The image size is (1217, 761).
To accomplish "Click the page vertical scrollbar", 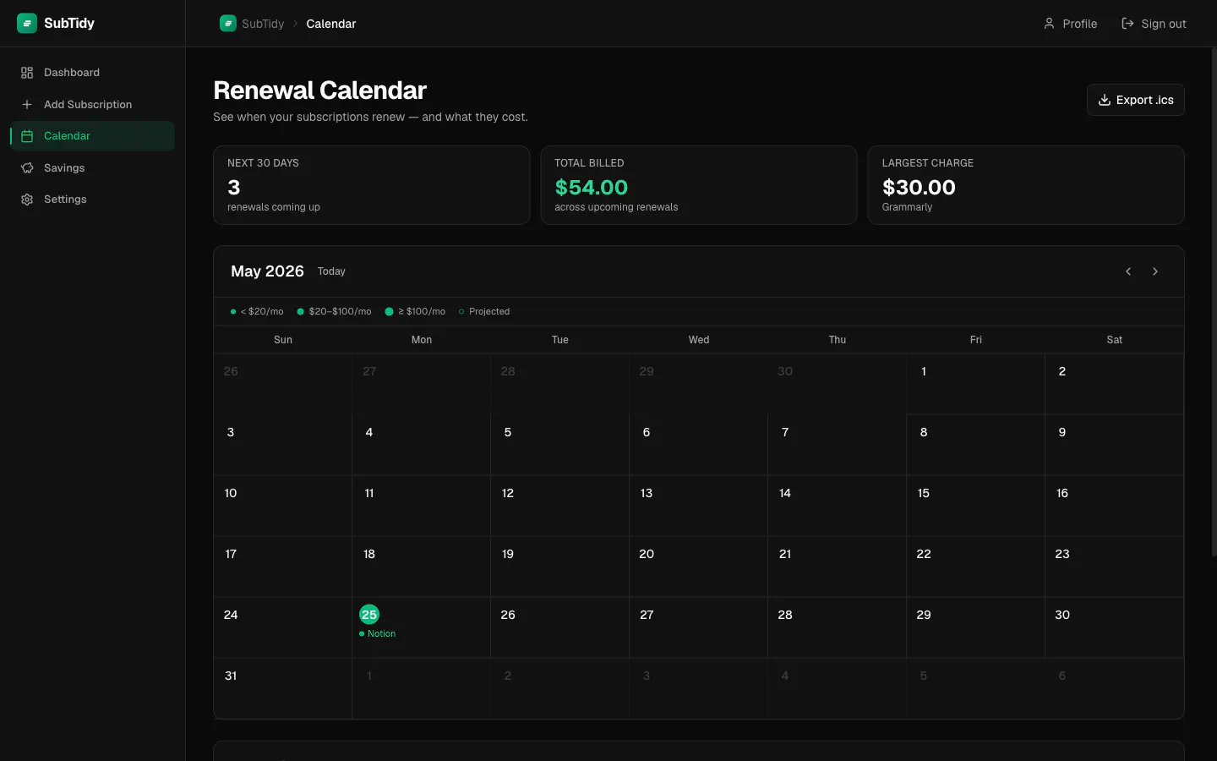I will click(1214, 302).
